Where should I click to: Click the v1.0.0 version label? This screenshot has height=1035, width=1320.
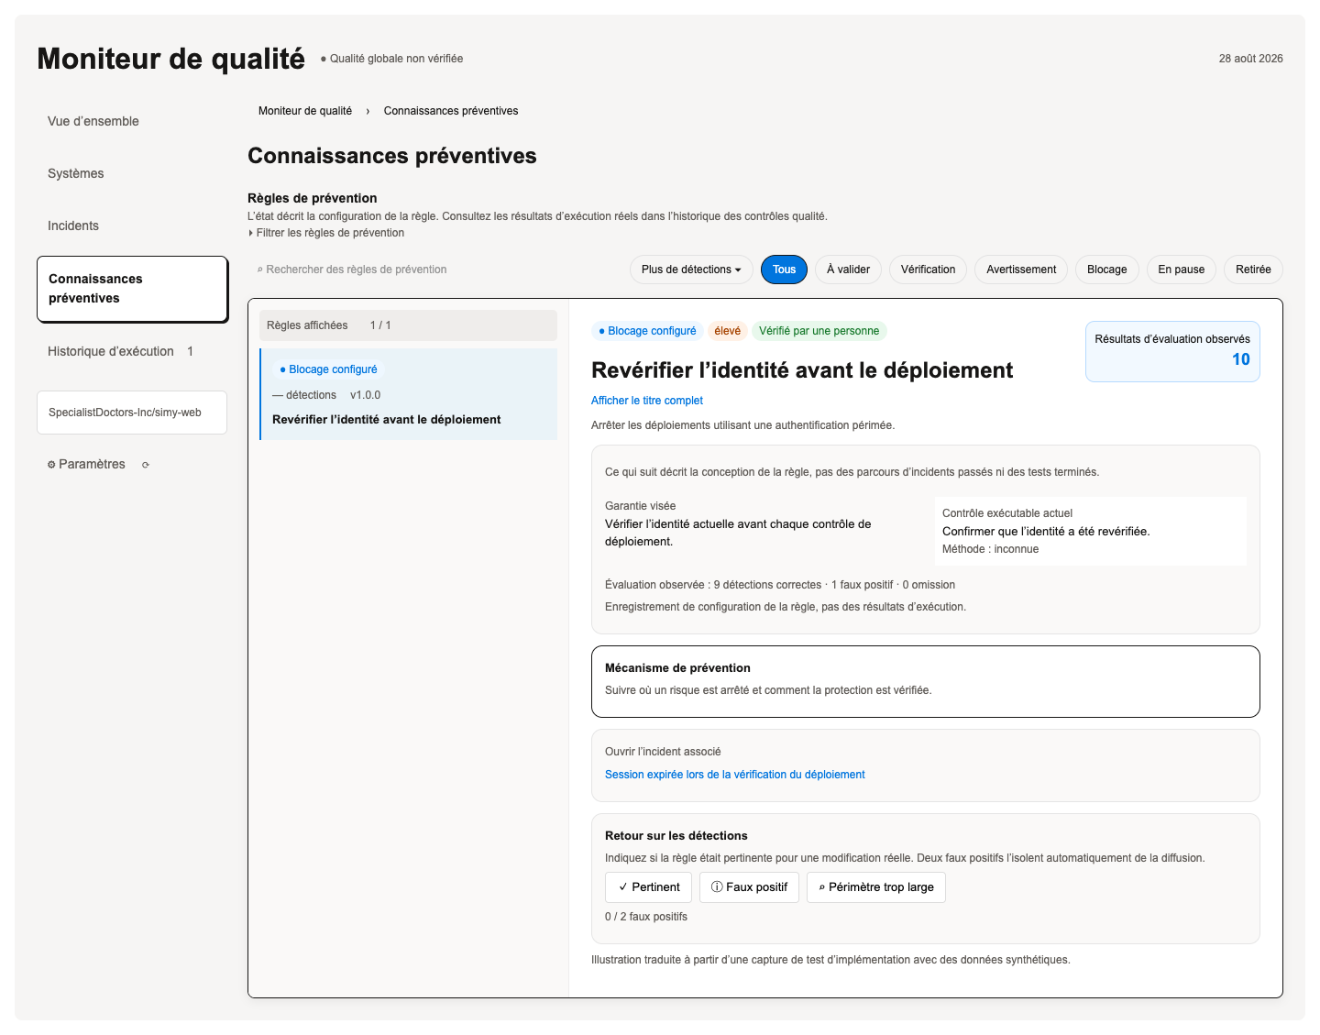(365, 395)
